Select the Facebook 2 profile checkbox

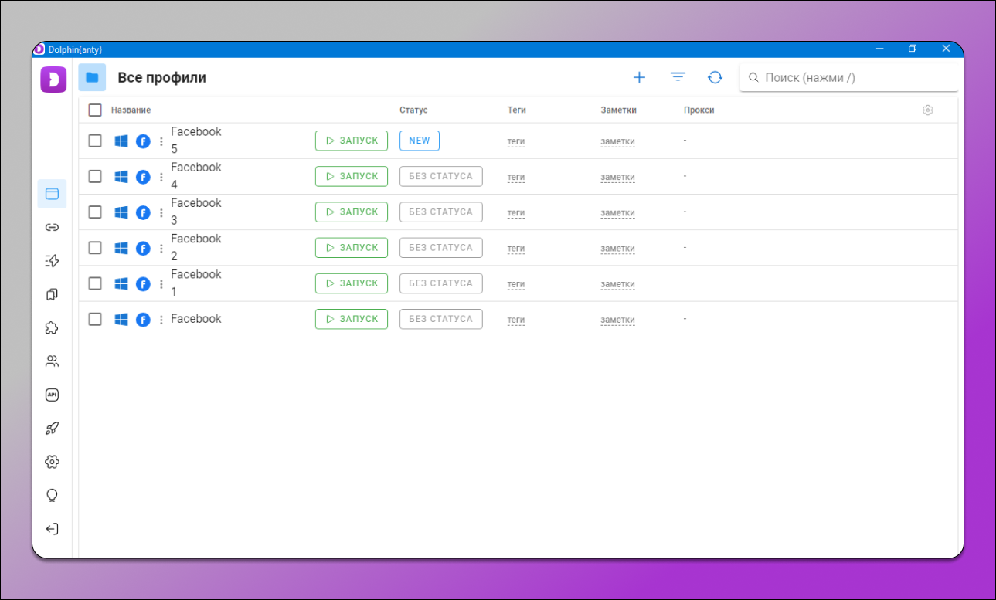click(95, 248)
